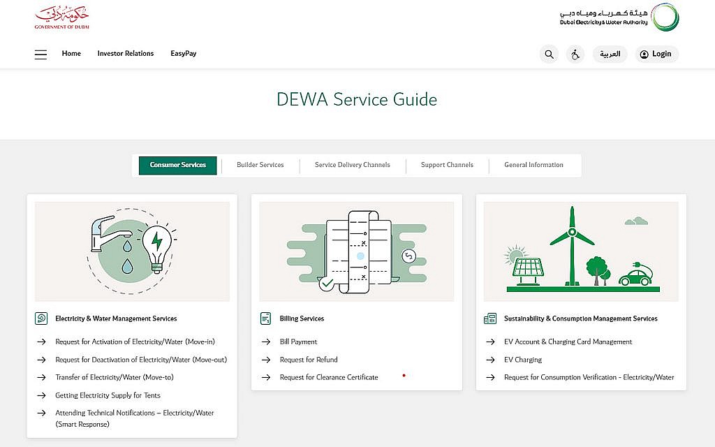Open the Request for Refund link
The width and height of the screenshot is (715, 447).
point(309,360)
